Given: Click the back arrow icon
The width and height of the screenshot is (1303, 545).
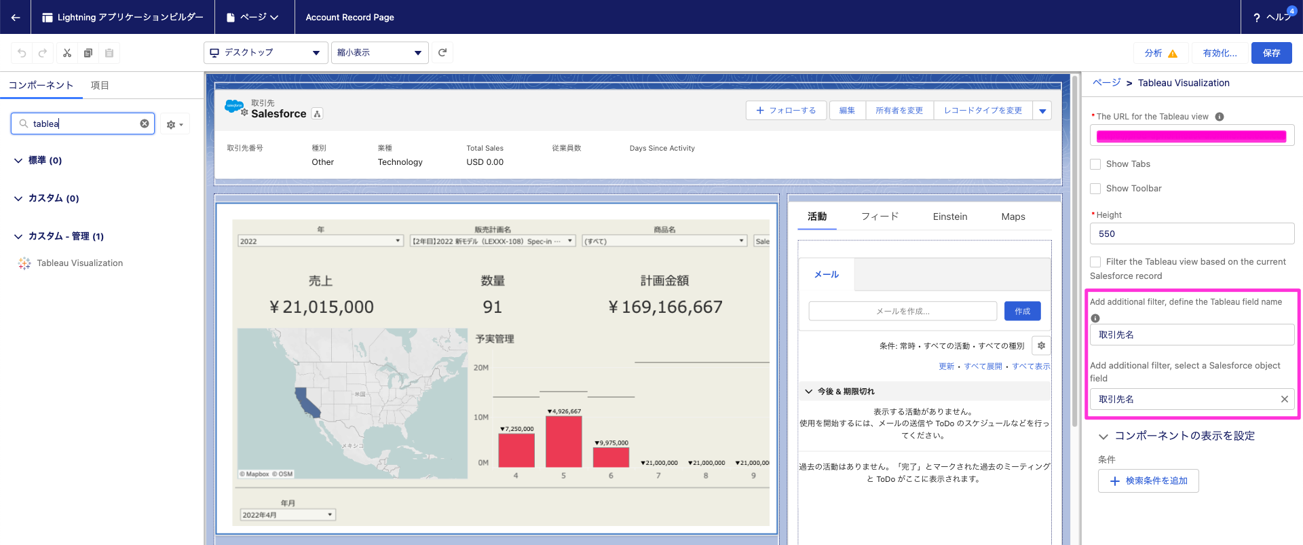Looking at the screenshot, I should [15, 17].
